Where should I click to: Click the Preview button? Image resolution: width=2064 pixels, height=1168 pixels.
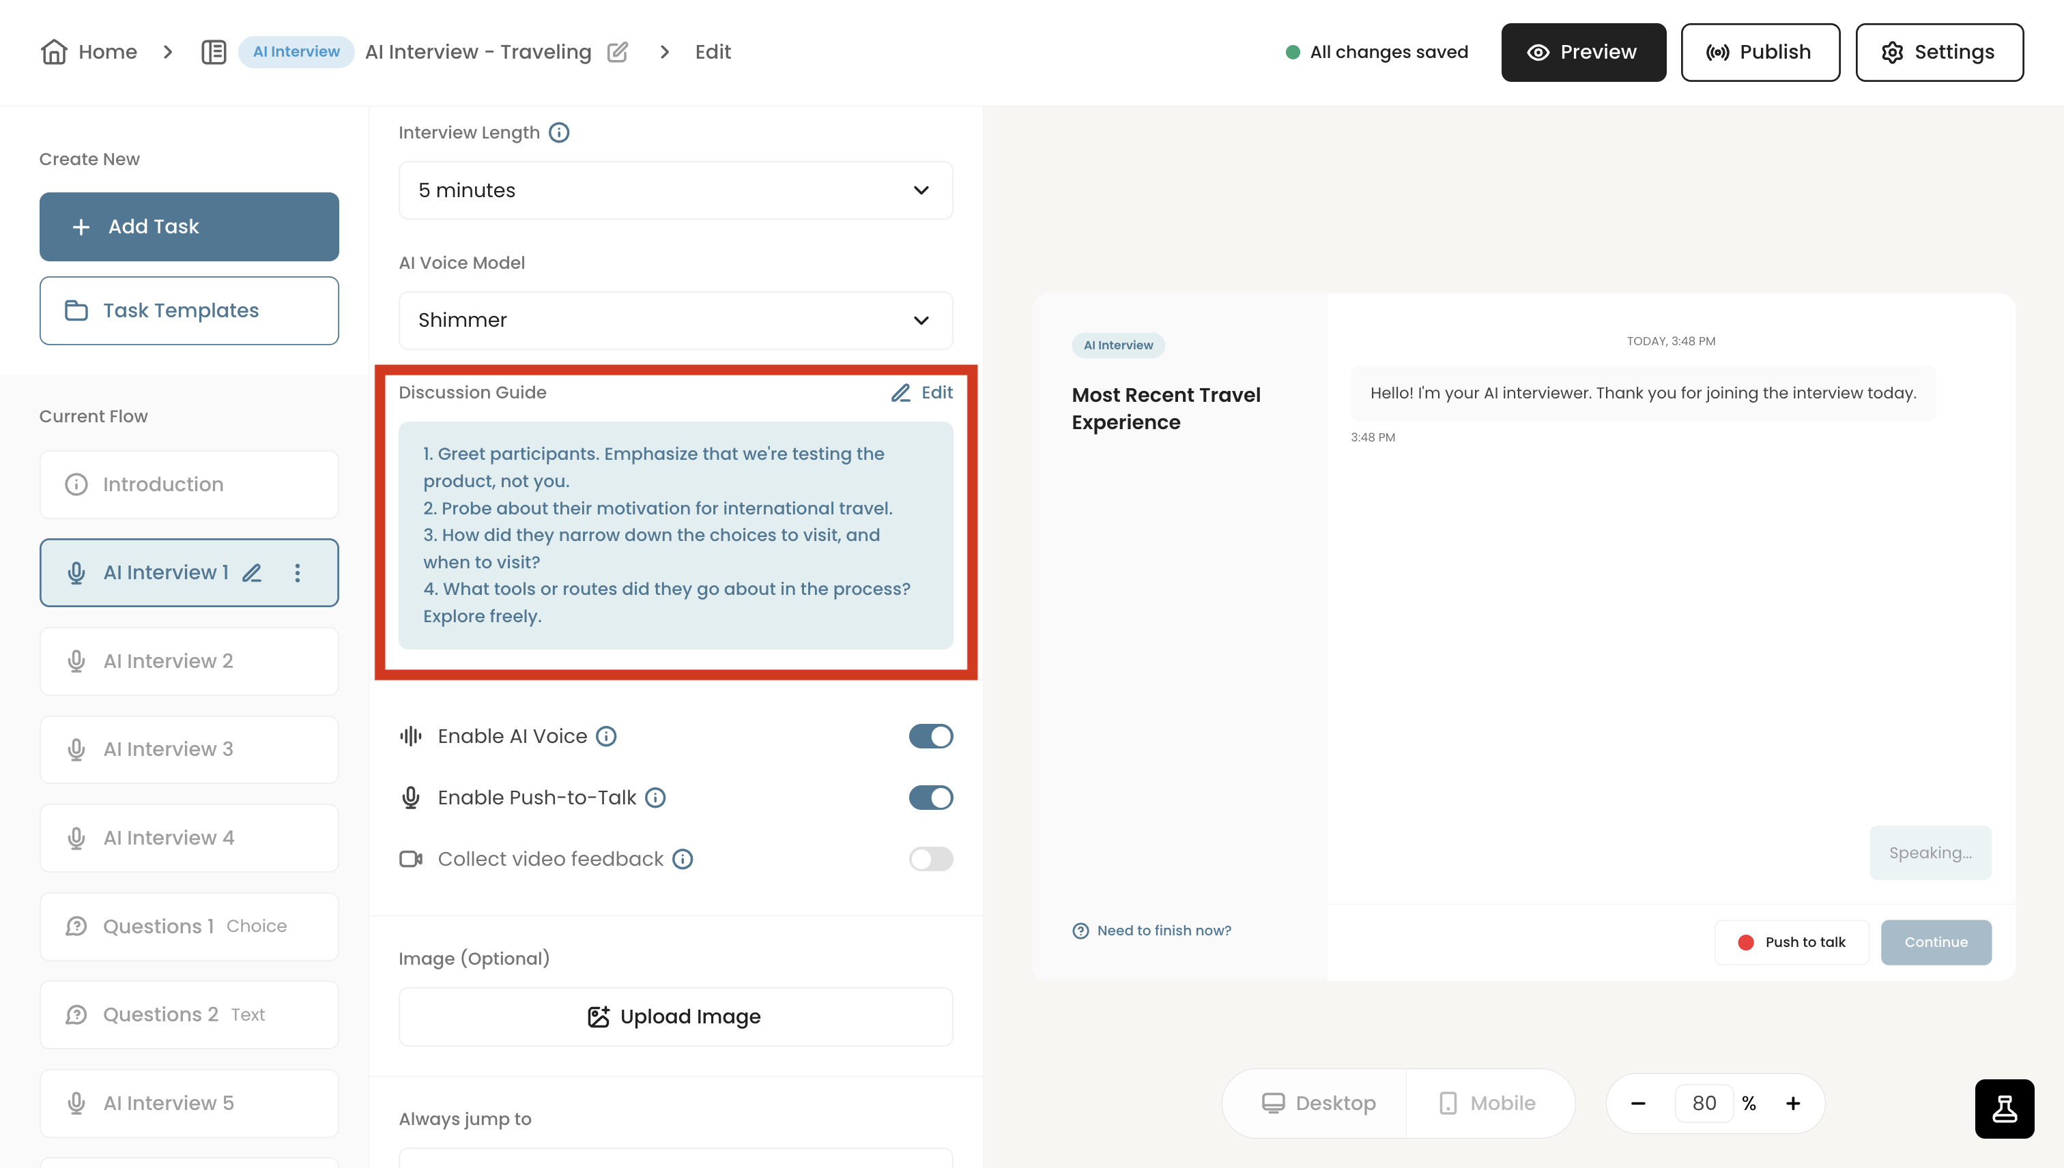pyautogui.click(x=1583, y=52)
